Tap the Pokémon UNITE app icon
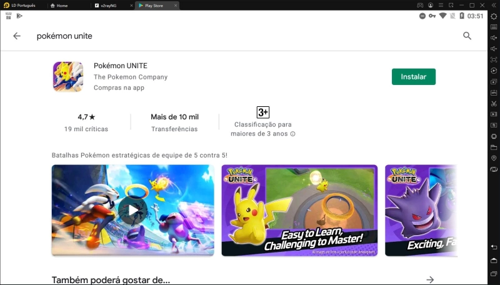Image resolution: width=500 pixels, height=285 pixels. pos(68,77)
